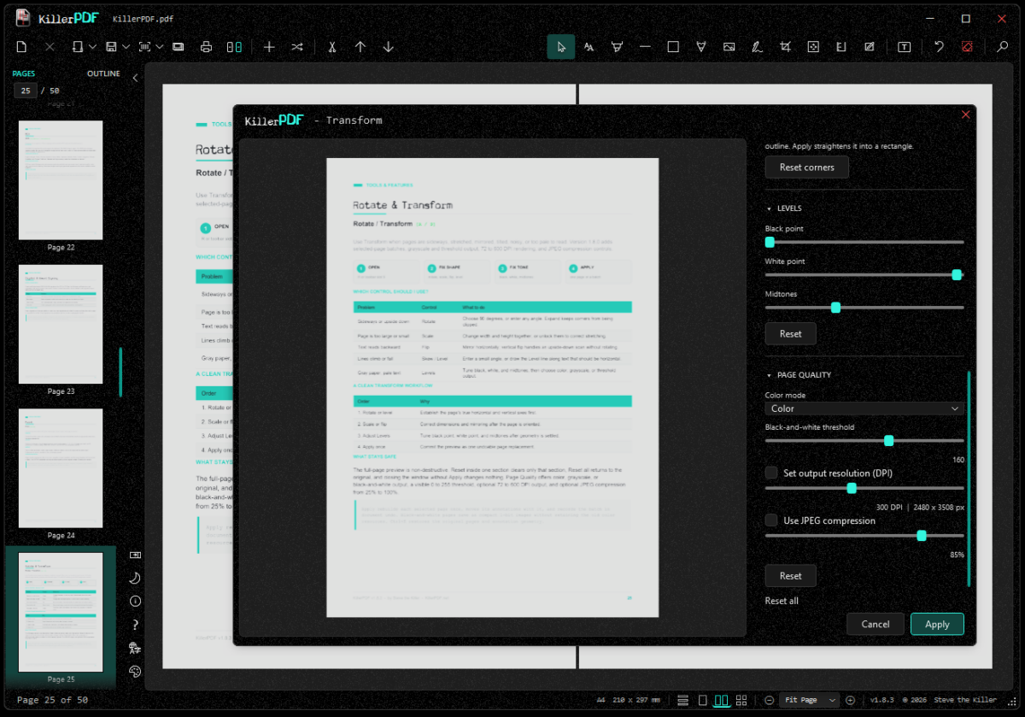Open the save options dropdown arrow
The width and height of the screenshot is (1025, 717).
(x=126, y=47)
